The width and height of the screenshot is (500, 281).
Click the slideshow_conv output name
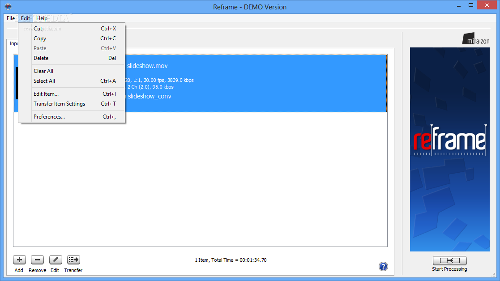150,96
